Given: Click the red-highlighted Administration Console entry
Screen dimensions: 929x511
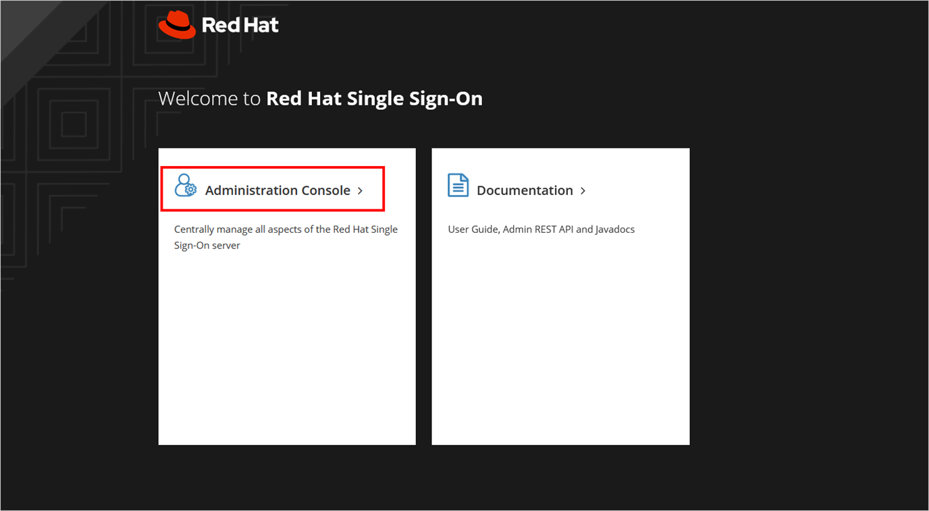Looking at the screenshot, I should tap(273, 189).
